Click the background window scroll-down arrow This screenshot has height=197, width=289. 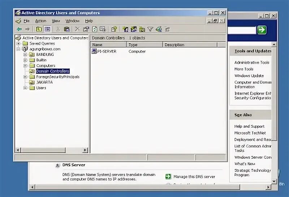(274, 181)
